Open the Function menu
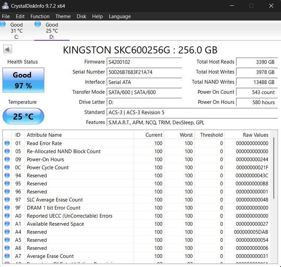 tap(40, 16)
